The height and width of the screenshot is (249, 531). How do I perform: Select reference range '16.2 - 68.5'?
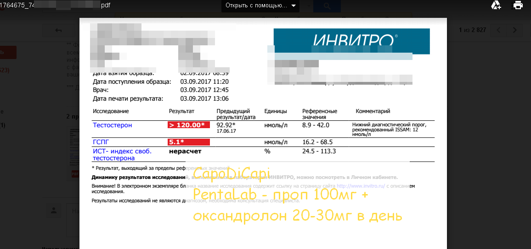[x=317, y=142]
